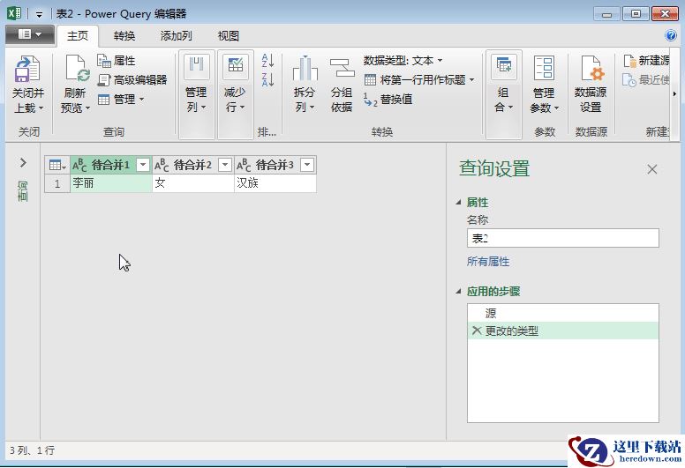Click the 分组依据 group by icon
The width and height of the screenshot is (685, 468).
point(342,68)
